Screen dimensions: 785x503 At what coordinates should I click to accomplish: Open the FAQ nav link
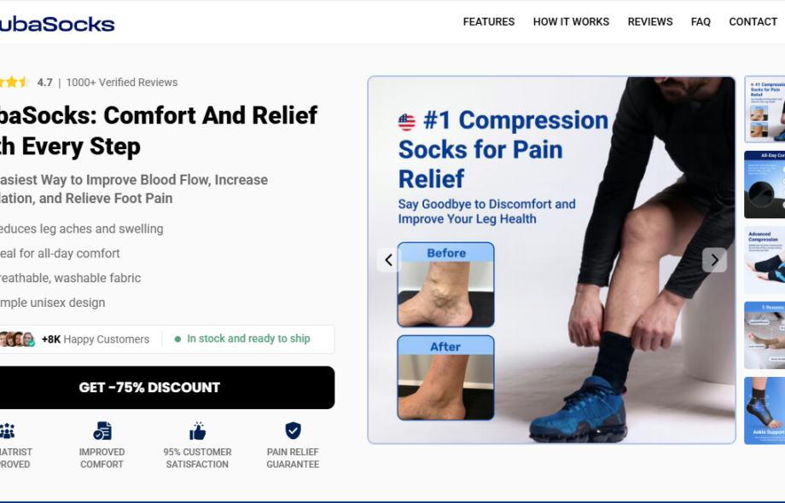701,22
